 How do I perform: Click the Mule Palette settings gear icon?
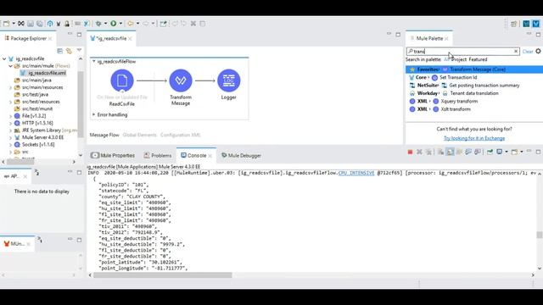(538, 51)
